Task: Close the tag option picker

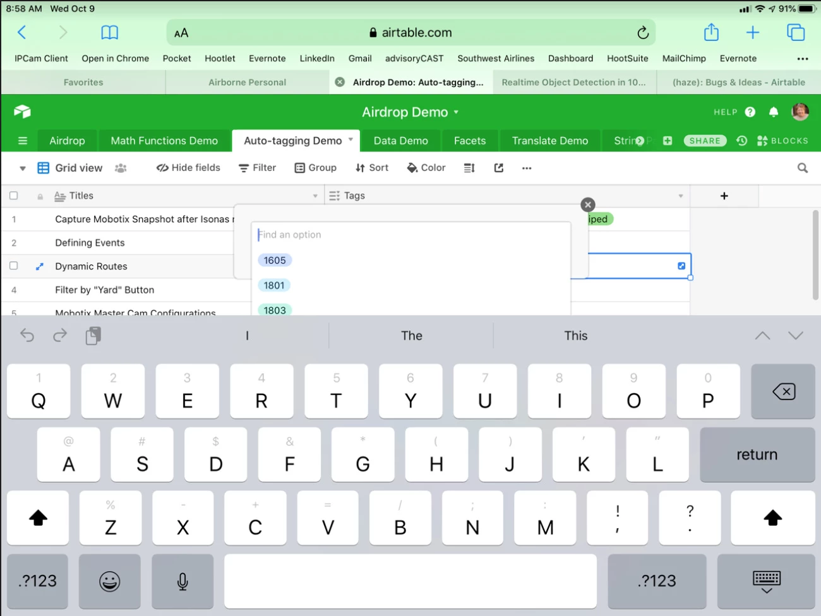Action: point(588,204)
